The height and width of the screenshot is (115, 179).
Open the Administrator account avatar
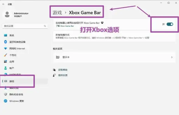(x=7, y=14)
